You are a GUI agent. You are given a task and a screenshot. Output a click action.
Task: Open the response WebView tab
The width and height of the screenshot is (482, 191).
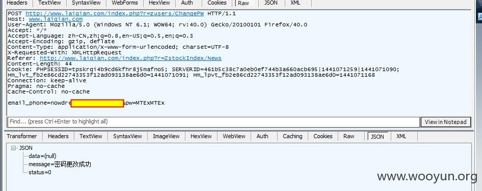point(234,136)
